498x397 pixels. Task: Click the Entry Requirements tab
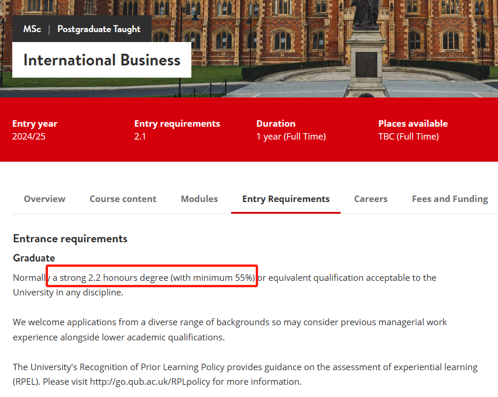tap(286, 199)
